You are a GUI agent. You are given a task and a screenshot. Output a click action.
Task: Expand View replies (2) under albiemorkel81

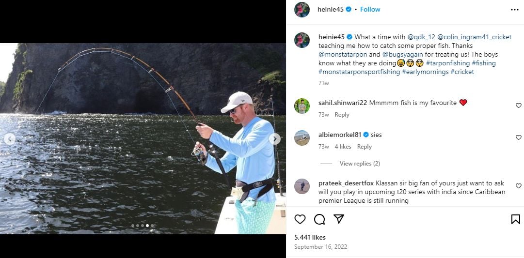pos(359,164)
